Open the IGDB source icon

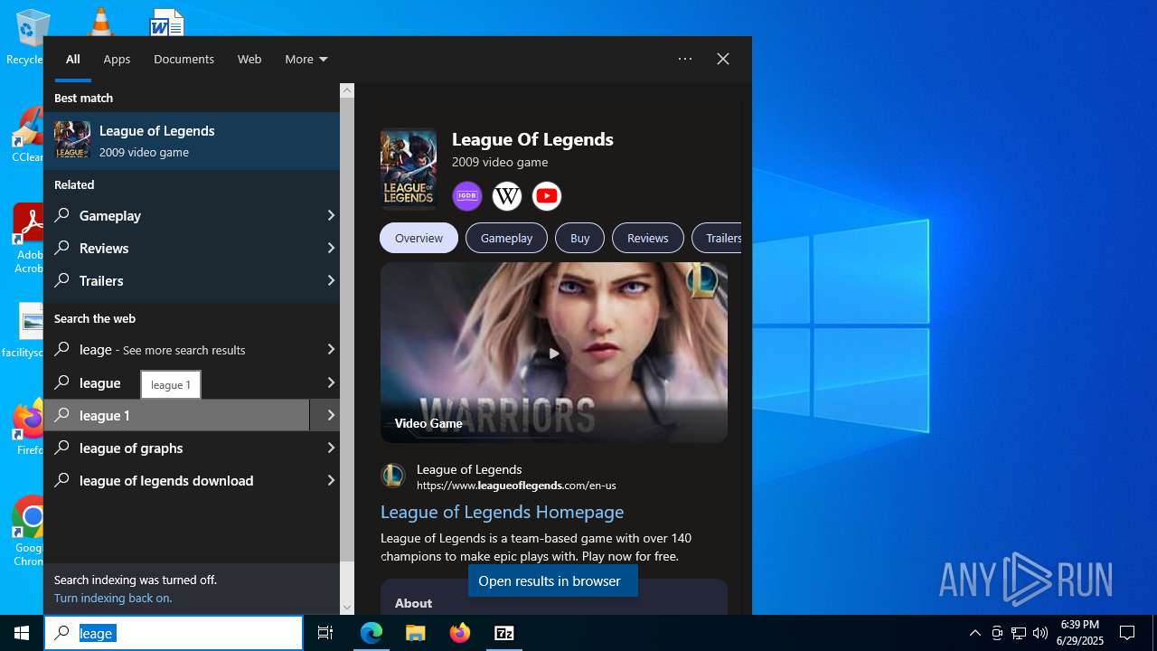tap(467, 196)
